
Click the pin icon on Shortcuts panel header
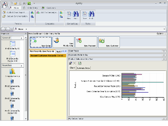25,34
